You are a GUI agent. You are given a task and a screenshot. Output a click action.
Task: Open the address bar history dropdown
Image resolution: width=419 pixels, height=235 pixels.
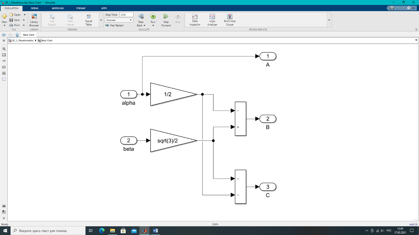416,40
